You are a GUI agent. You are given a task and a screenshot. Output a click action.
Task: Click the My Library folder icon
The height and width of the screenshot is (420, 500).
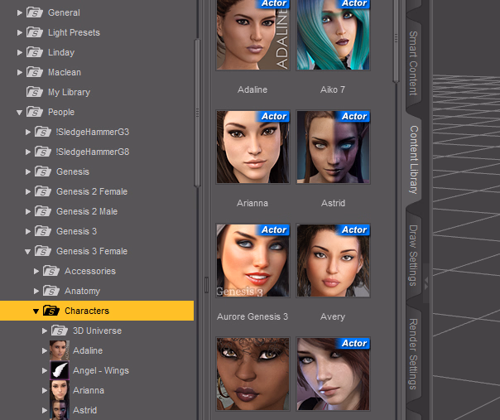coord(35,92)
